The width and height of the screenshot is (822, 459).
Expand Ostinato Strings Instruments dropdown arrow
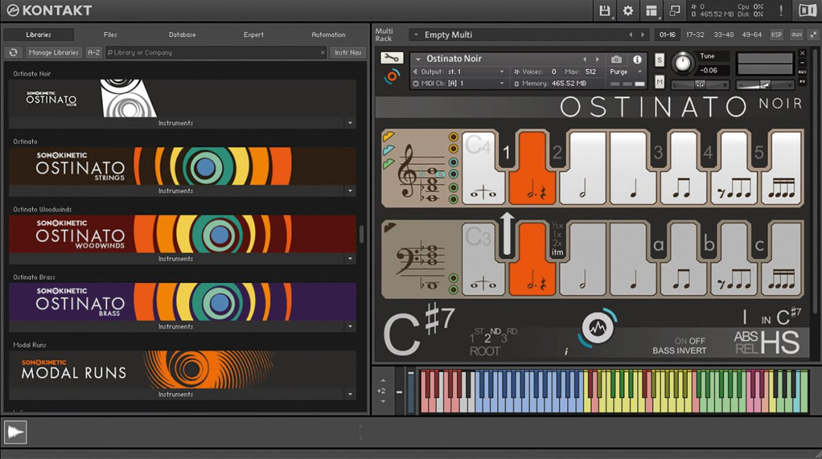pos(350,192)
